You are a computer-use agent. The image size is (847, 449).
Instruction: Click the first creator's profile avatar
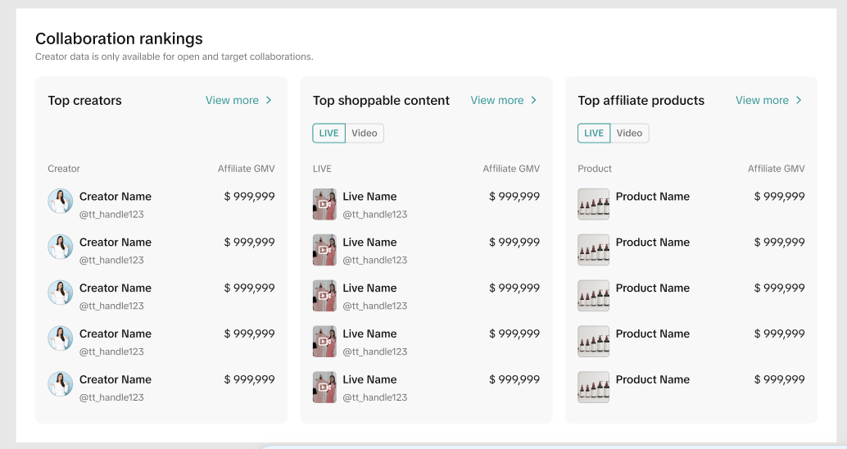(61, 202)
